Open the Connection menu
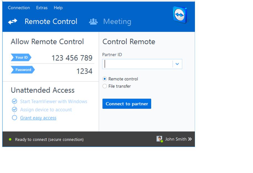Image resolution: width=253 pixels, height=173 pixels. [x=19, y=8]
